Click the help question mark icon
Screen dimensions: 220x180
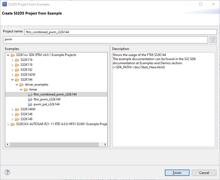coord(7,172)
